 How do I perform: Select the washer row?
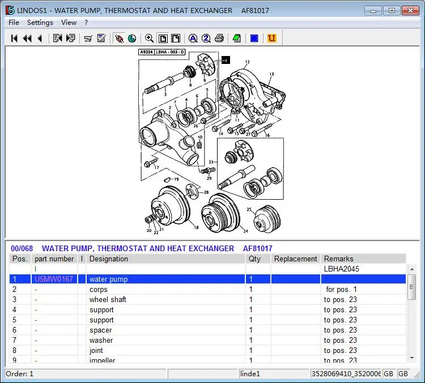[x=207, y=340]
